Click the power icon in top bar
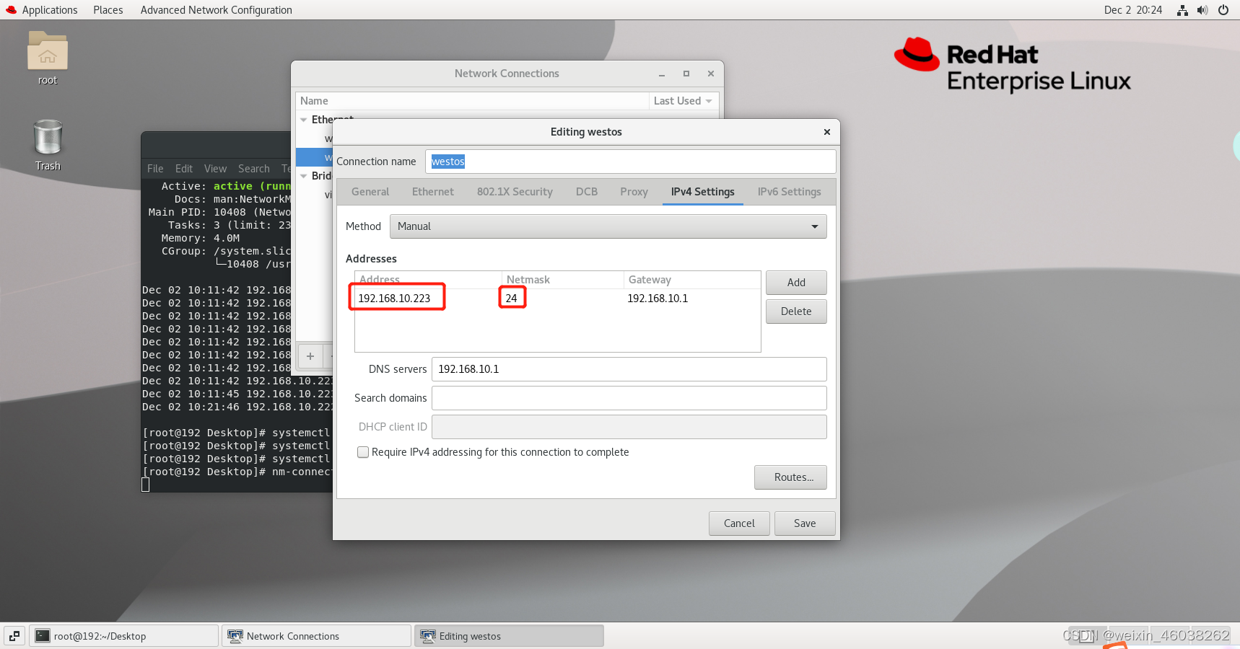The image size is (1240, 649). pyautogui.click(x=1223, y=10)
